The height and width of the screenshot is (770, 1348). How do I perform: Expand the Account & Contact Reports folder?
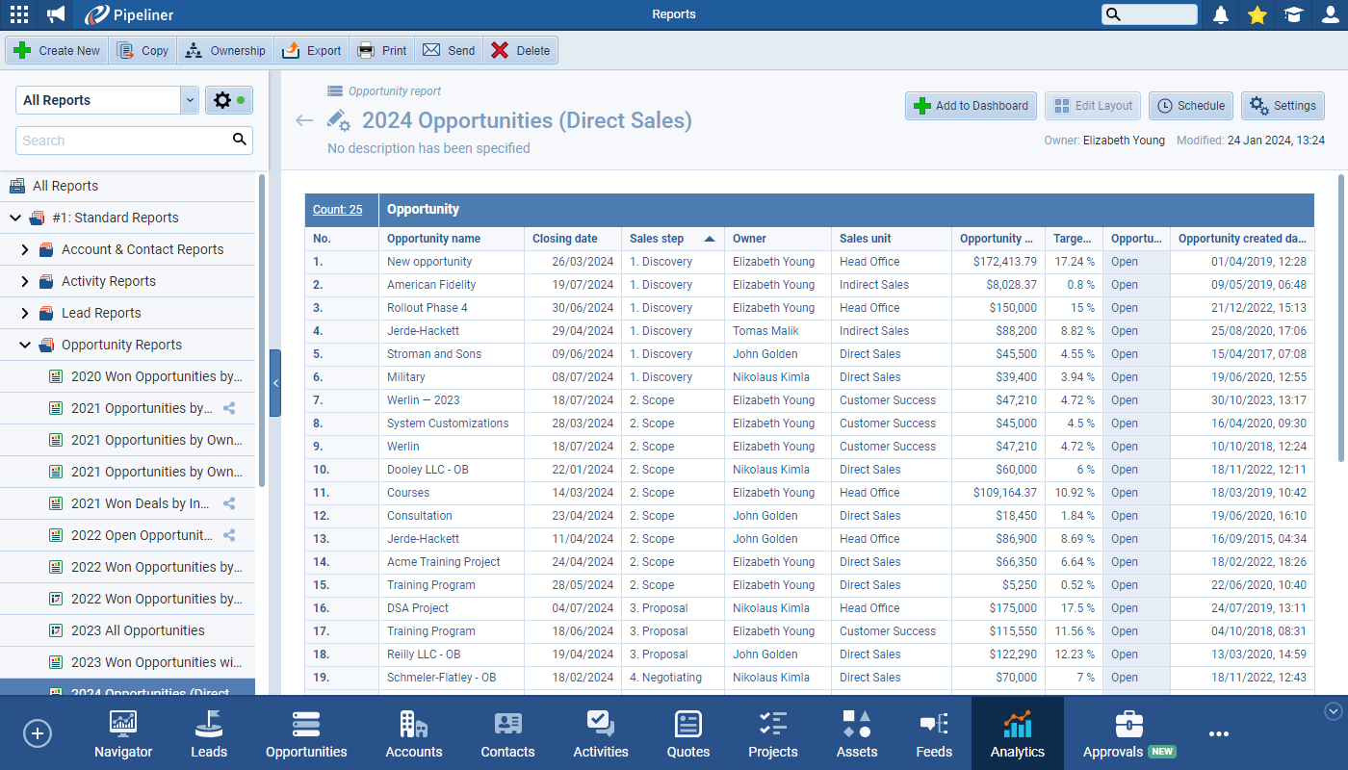point(25,249)
